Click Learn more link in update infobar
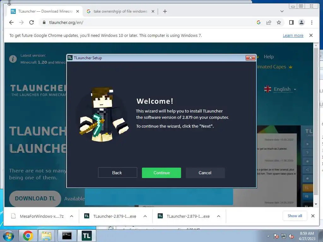The image size is (323, 242). point(293,35)
